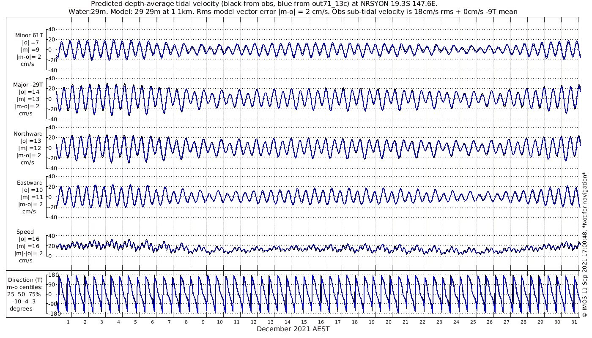Select the 'Eastward' panel label
592x338 pixels.
coord(30,183)
